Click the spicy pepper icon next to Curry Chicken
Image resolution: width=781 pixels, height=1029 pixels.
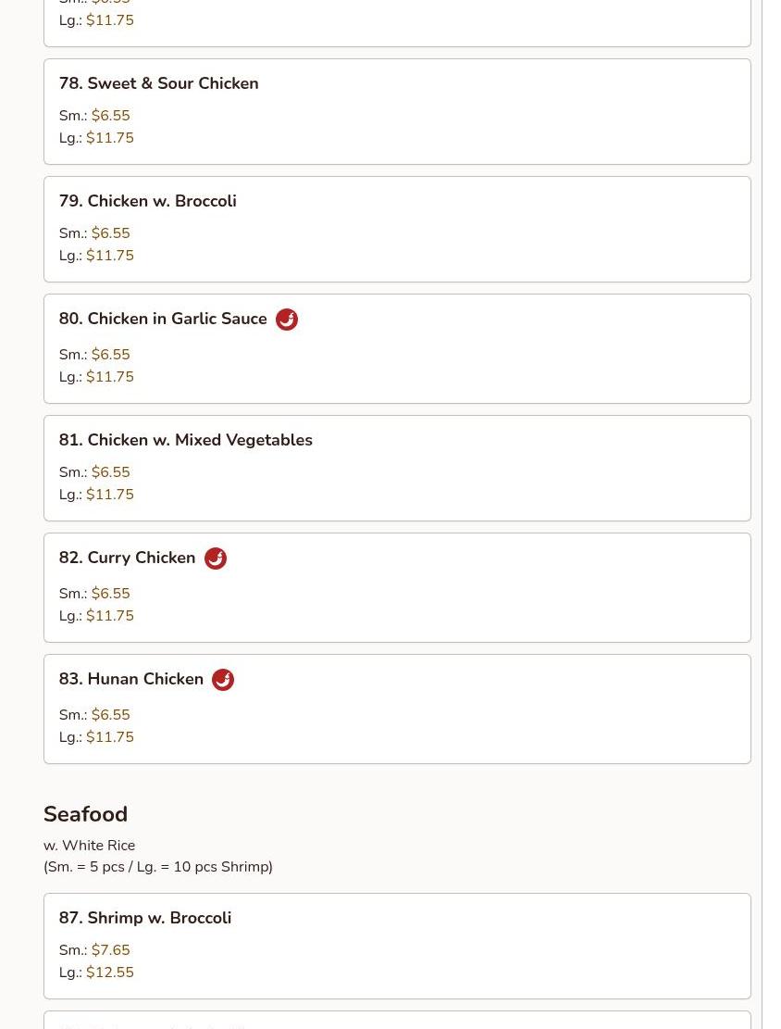(216, 558)
